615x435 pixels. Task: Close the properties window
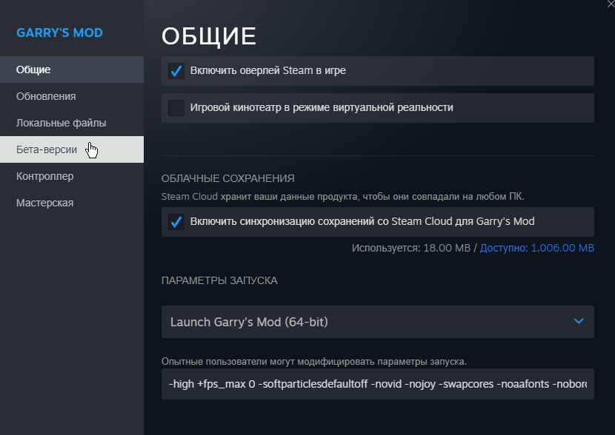click(611, 4)
